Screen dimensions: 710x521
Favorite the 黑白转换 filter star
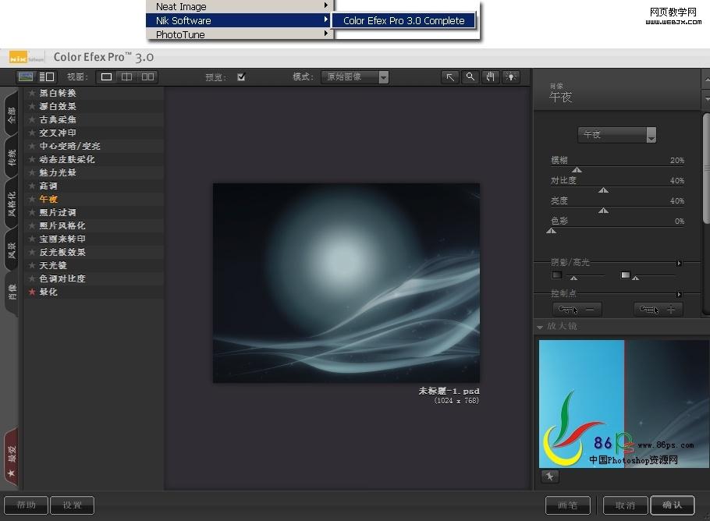(x=32, y=93)
